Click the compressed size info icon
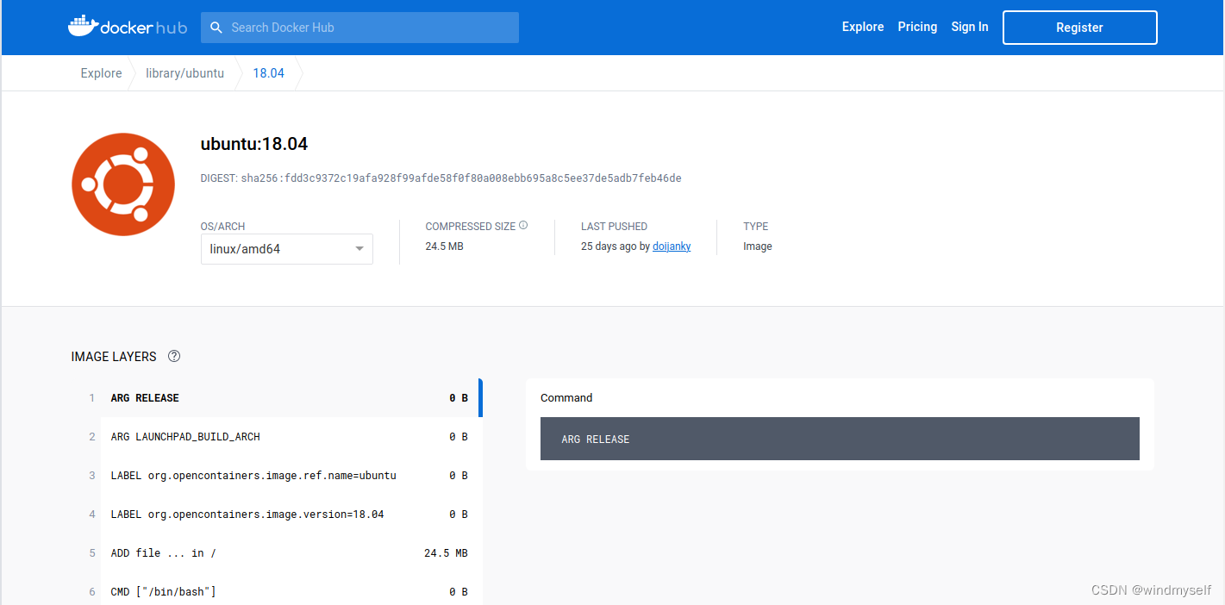The width and height of the screenshot is (1225, 605). pyautogui.click(x=523, y=226)
